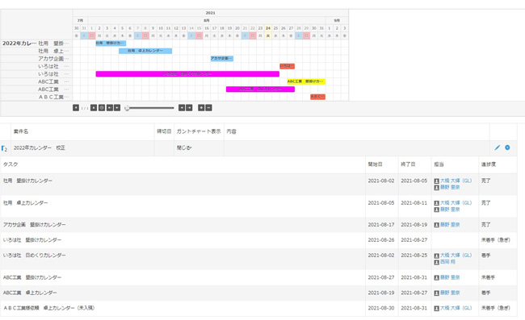Click the タスク column header
Image resolution: width=525 pixels, height=320 pixels.
[10, 164]
